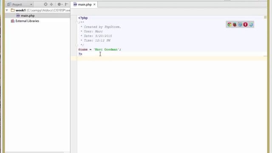Viewport: 272px width, 153px height.
Task: Select the week1 project folder
Action: pos(20,10)
